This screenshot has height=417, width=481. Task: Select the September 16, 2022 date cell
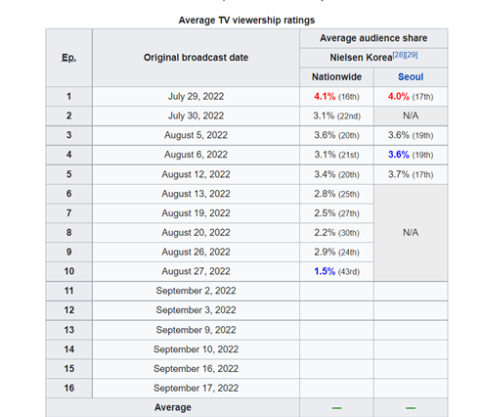coord(196,369)
